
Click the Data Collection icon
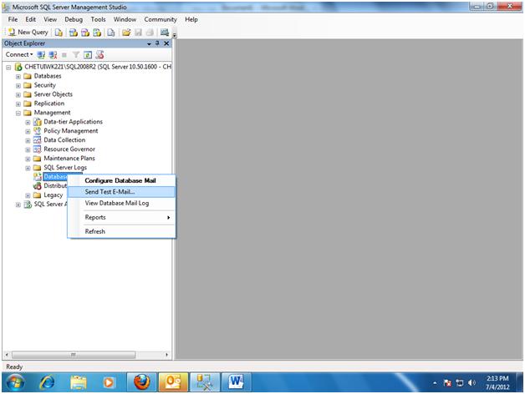[38, 140]
